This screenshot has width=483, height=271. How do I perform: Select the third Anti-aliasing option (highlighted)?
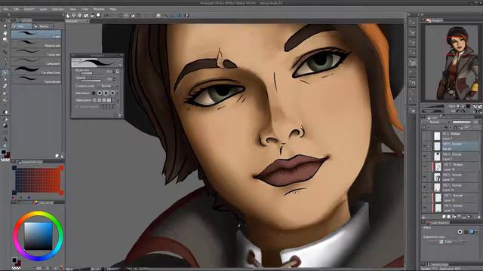coord(106,93)
